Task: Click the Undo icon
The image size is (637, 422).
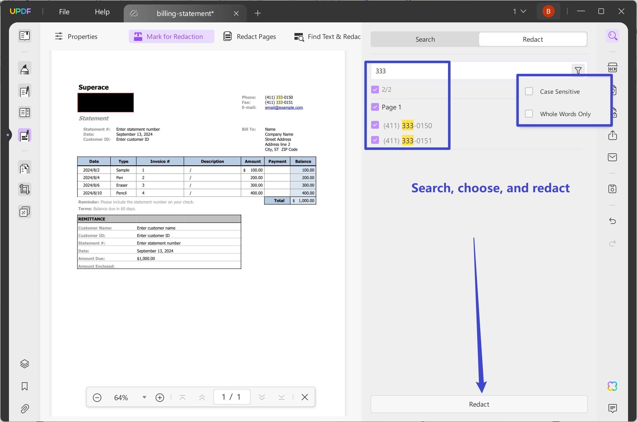Action: pos(613,221)
